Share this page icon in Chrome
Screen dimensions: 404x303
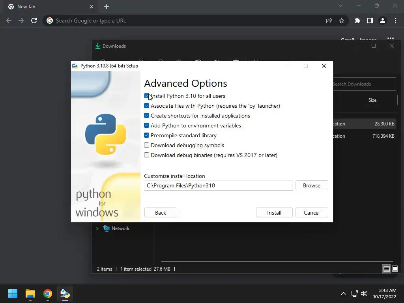coord(329,21)
